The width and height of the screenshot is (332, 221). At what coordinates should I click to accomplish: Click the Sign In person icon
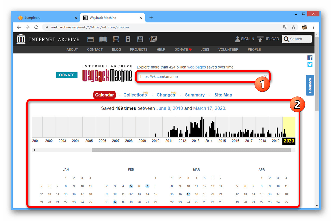[x=238, y=39]
